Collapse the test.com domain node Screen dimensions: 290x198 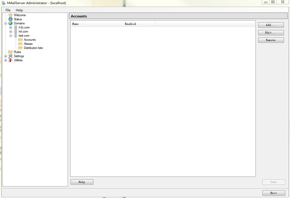tap(10, 36)
